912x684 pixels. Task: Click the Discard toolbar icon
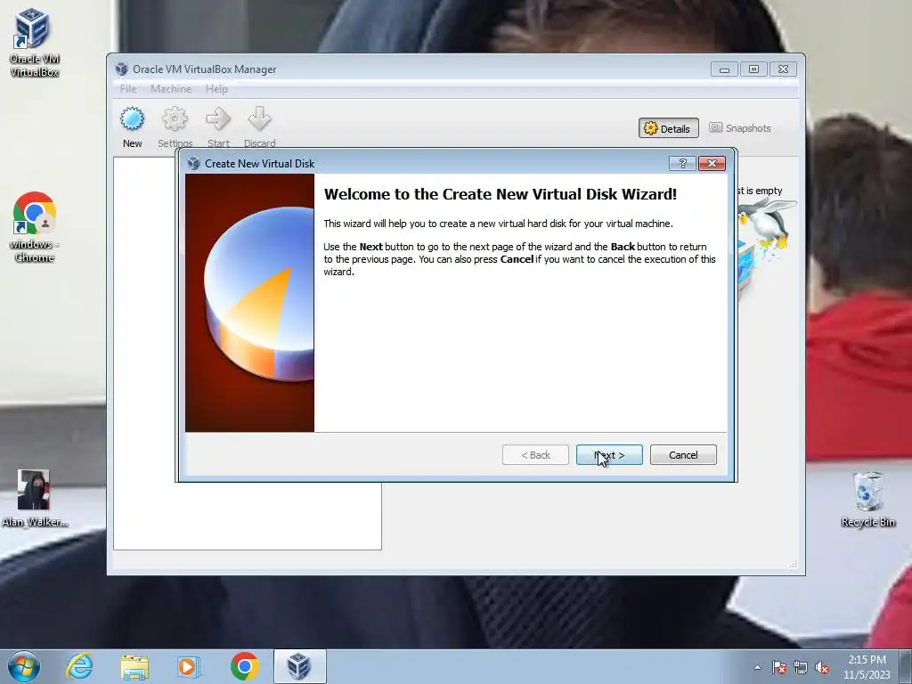[x=259, y=126]
